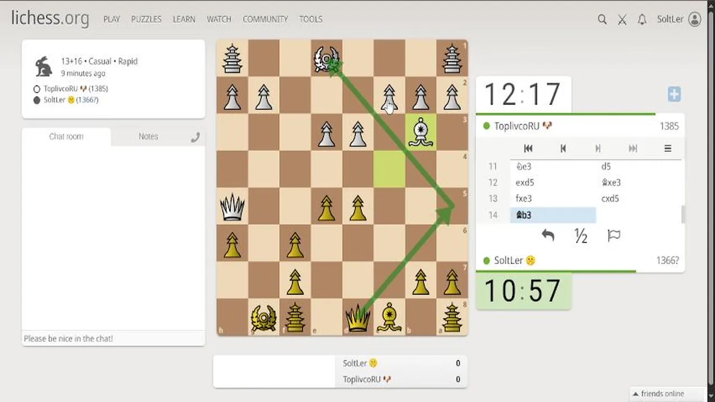Select the white rook in top-left corner
The image size is (715, 402).
[232, 58]
